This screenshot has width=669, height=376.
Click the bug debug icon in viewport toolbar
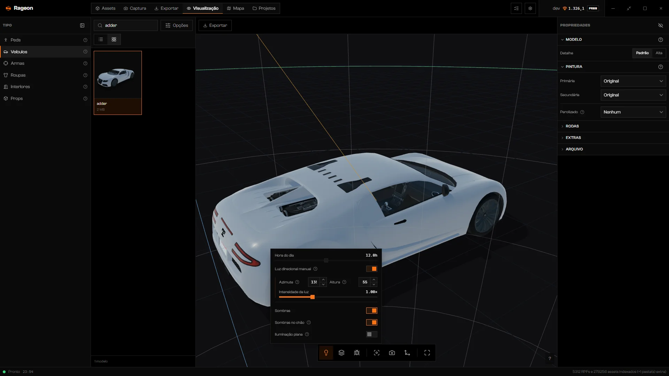coord(357,353)
